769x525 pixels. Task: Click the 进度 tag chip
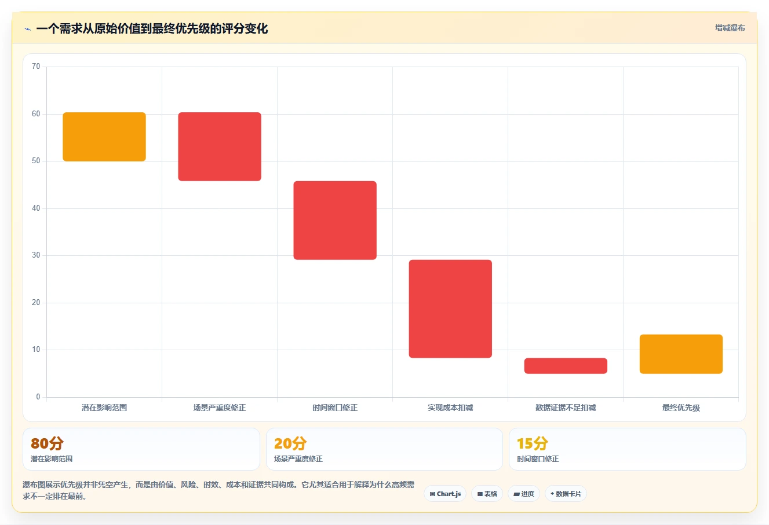click(x=524, y=494)
